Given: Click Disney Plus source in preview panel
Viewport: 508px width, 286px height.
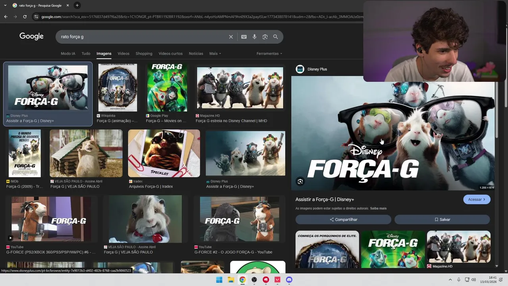Looking at the screenshot, I should (x=312, y=69).
